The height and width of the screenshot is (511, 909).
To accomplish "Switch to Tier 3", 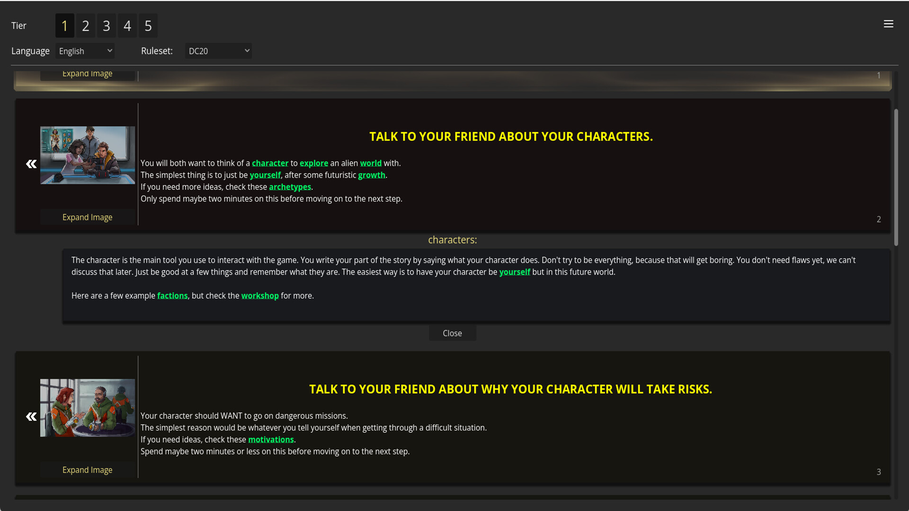I will click(106, 26).
